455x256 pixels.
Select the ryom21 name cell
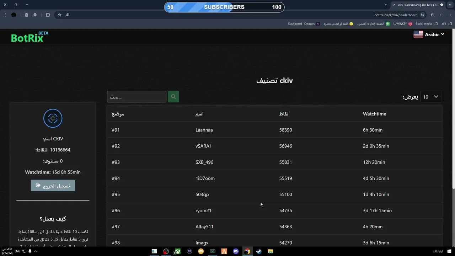203,210
